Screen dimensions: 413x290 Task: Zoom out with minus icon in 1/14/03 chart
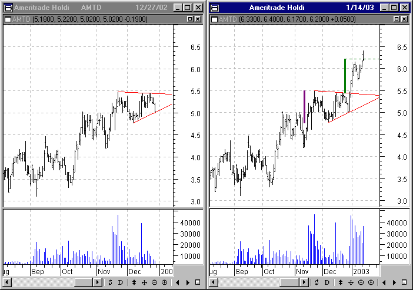(361, 282)
